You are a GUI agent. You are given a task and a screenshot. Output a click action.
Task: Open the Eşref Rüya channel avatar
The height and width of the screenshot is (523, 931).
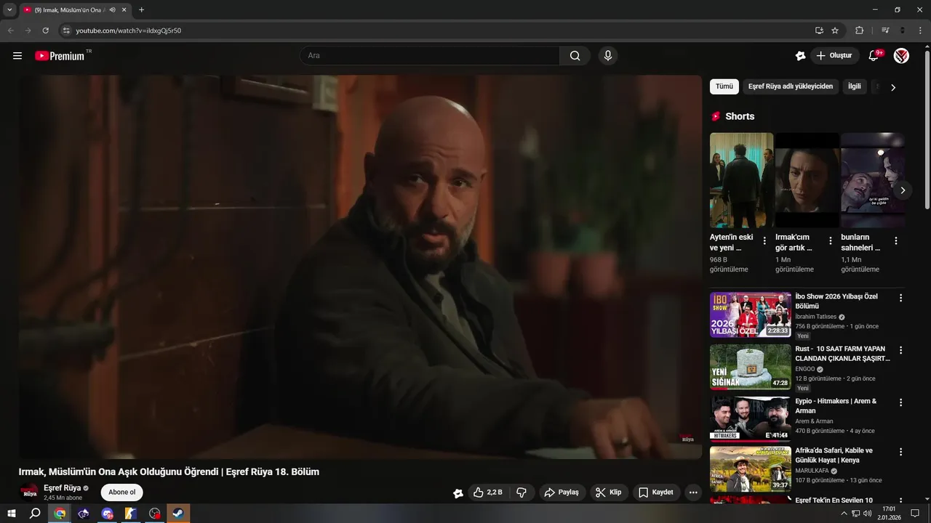[29, 492]
